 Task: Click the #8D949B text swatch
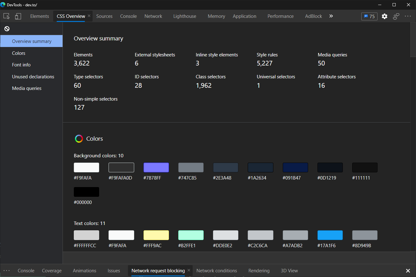click(x=365, y=235)
